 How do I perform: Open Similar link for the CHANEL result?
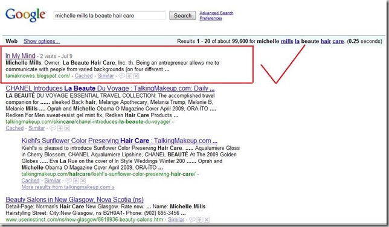point(36,128)
